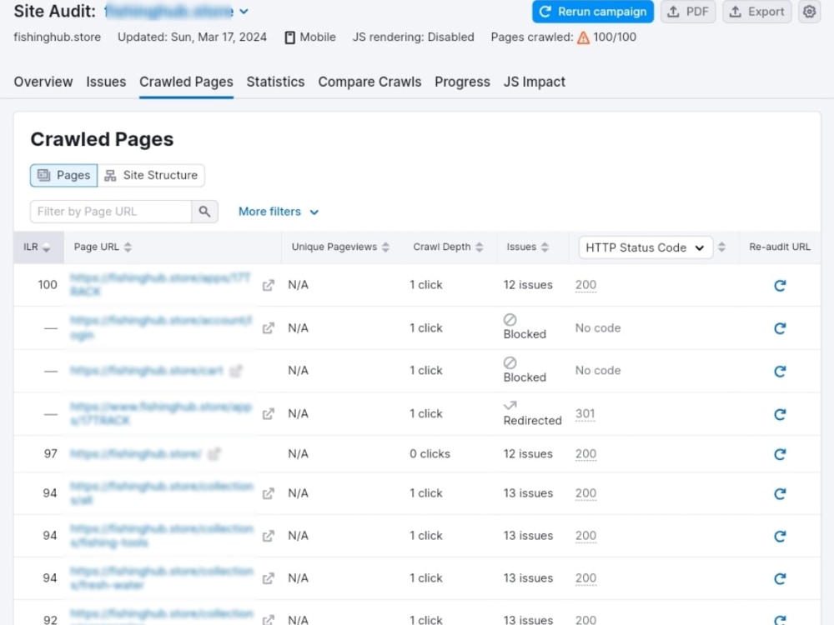
Task: Click the '0 clicks' crawl depth cell
Action: [430, 454]
